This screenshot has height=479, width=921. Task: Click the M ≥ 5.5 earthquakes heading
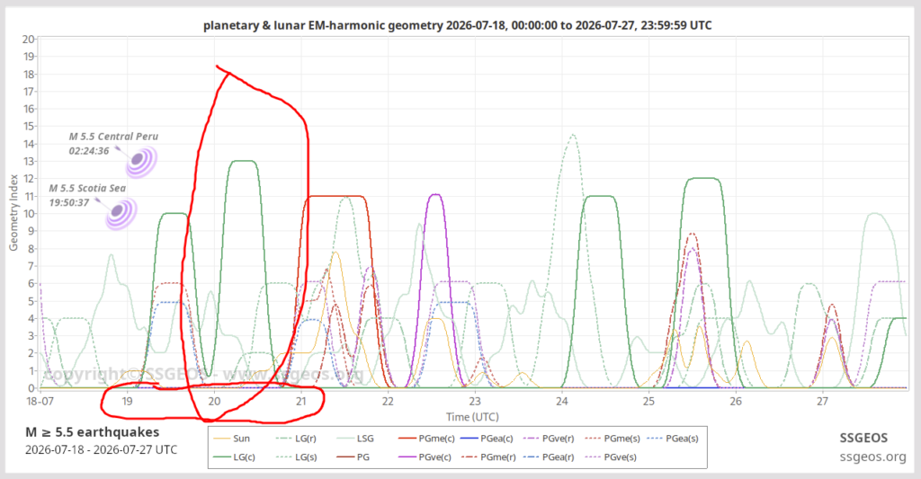[x=93, y=432]
